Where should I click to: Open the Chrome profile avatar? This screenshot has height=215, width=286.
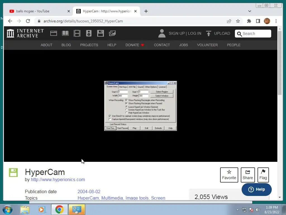267,21
